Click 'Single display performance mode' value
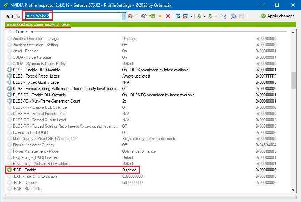The width and height of the screenshot is (301, 202). [x=149, y=139]
